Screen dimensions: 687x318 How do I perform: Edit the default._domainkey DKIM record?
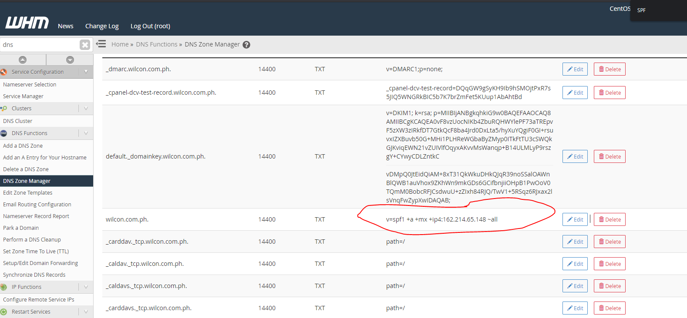pos(575,156)
